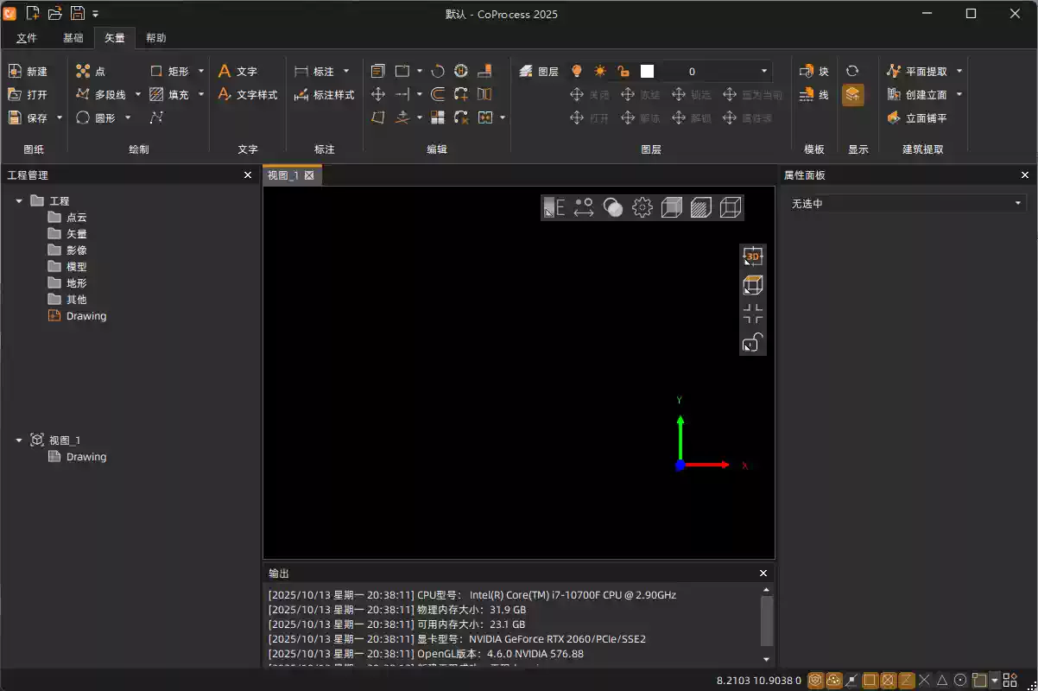The image size is (1038, 691).
Task: Open the 多段线 dropdown arrow
Action: 138,94
